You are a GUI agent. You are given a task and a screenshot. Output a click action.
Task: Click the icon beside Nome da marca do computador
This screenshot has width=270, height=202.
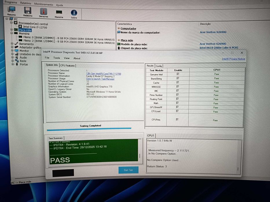119,32
